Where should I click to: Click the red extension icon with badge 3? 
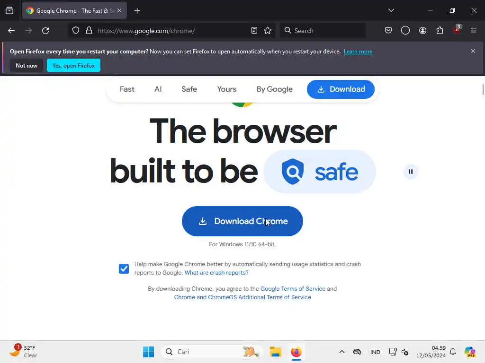click(x=457, y=30)
